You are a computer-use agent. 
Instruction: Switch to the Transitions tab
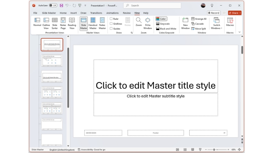pyautogui.click(x=96, y=13)
